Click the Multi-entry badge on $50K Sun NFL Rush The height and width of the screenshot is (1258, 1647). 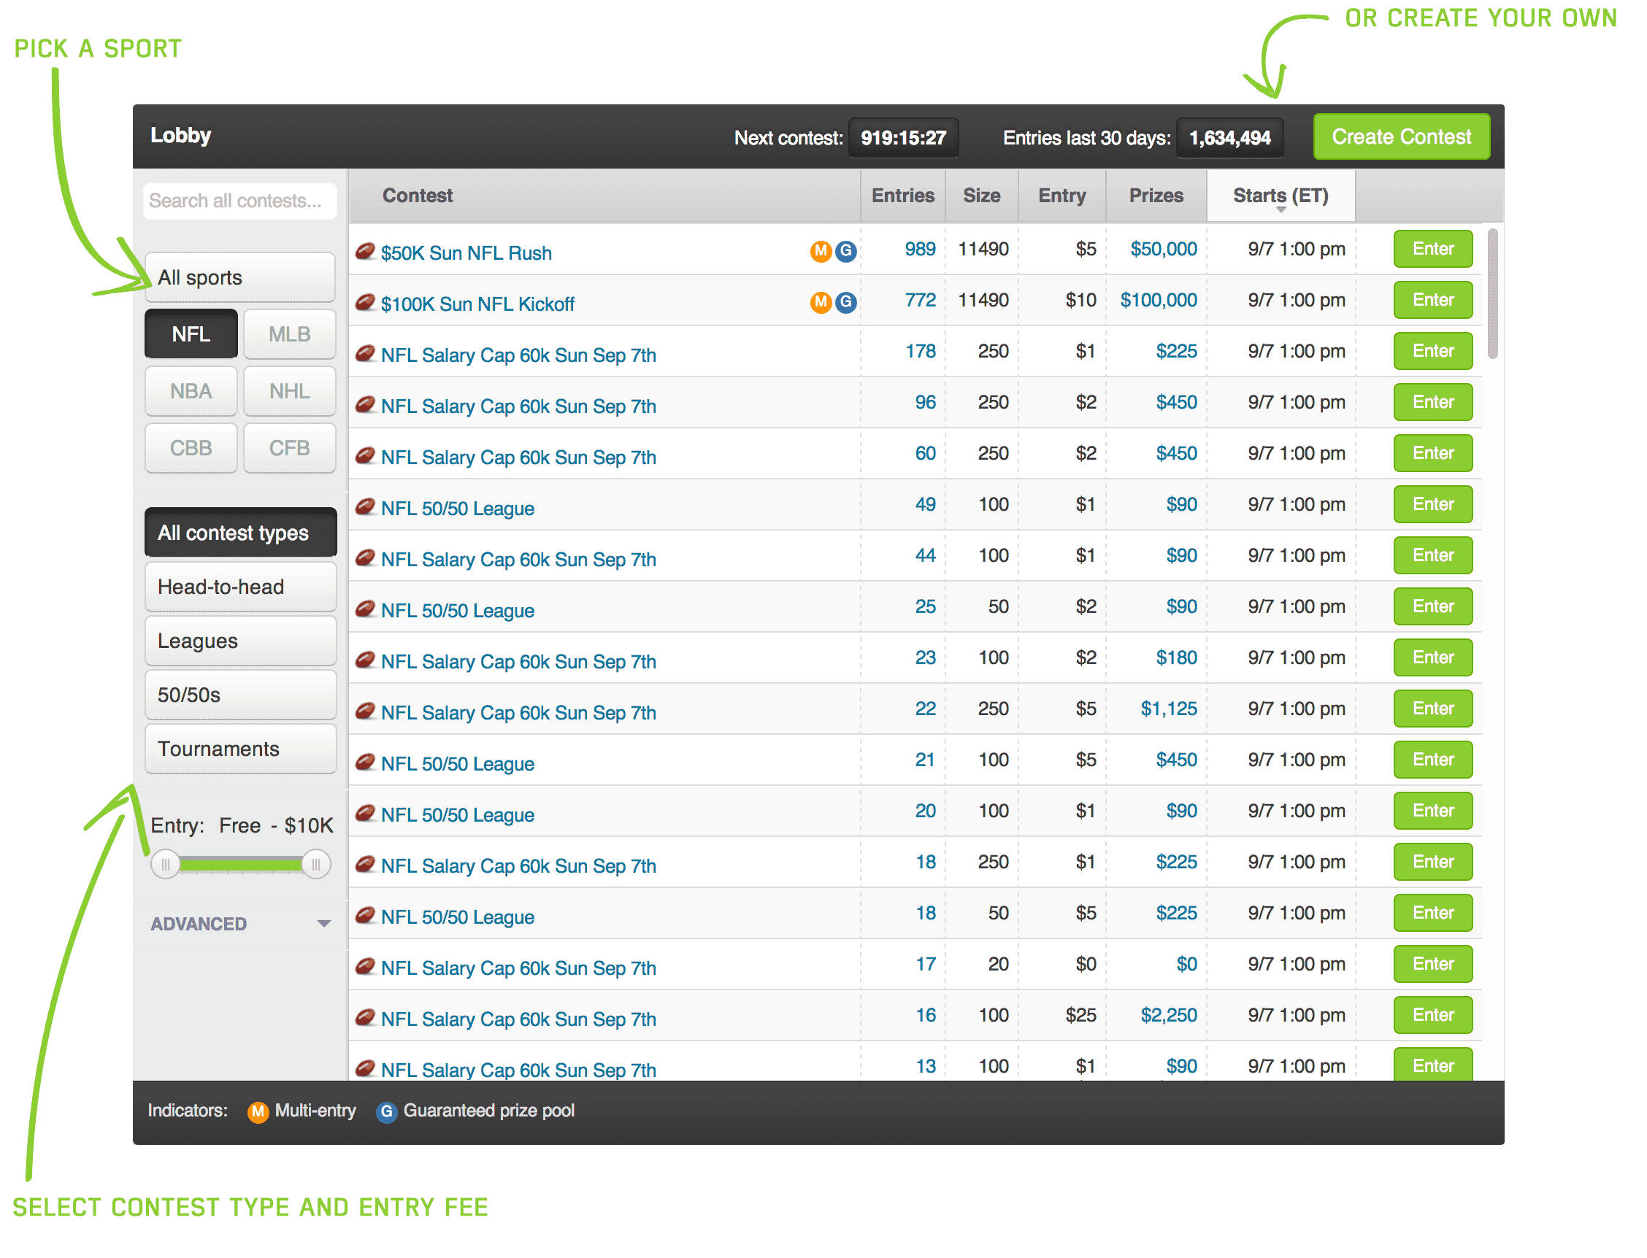(821, 251)
